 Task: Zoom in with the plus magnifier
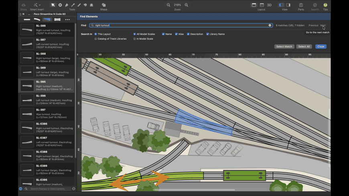(186, 5)
